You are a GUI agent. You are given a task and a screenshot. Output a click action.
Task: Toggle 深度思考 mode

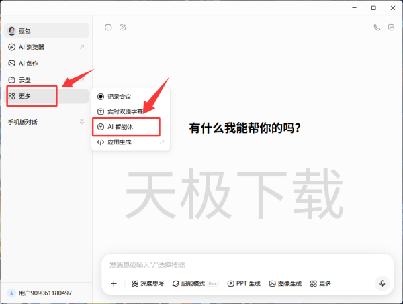(148, 283)
